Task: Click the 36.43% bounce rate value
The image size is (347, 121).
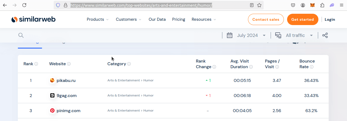Action: point(311,80)
